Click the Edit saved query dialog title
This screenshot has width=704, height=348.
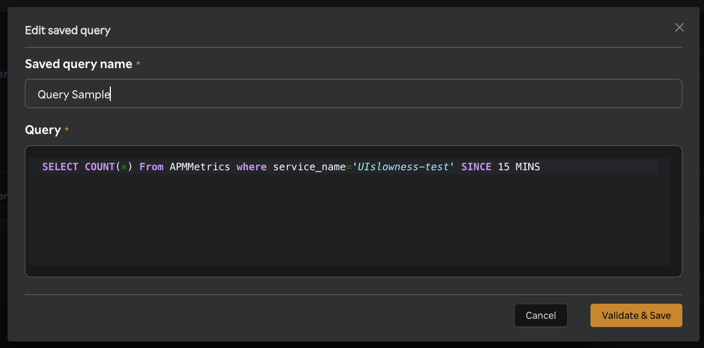coord(67,30)
